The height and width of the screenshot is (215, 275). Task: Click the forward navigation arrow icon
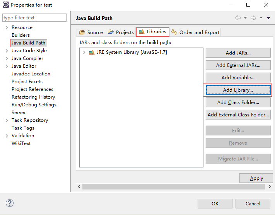pos(253,18)
